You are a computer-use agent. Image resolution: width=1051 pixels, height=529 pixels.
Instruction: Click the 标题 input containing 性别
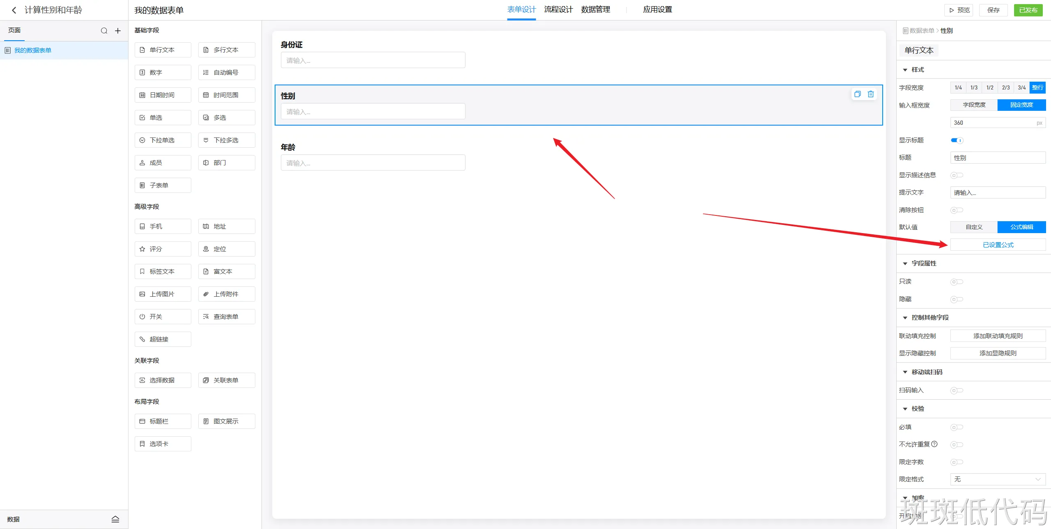[998, 158]
